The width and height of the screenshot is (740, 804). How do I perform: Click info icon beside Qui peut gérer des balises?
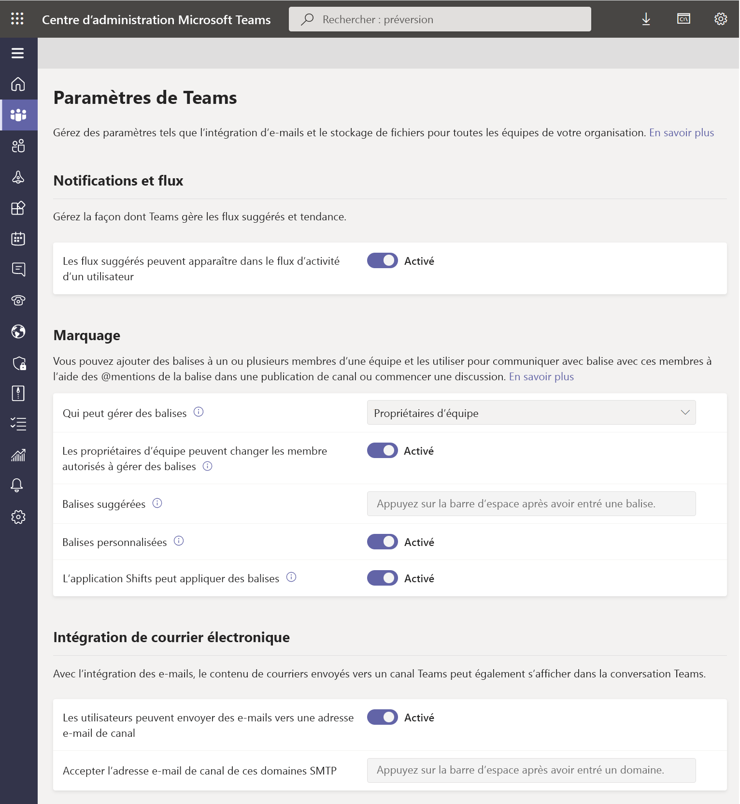coord(199,412)
